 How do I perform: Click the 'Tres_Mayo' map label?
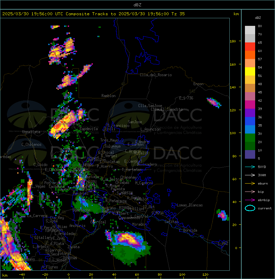point(109,140)
